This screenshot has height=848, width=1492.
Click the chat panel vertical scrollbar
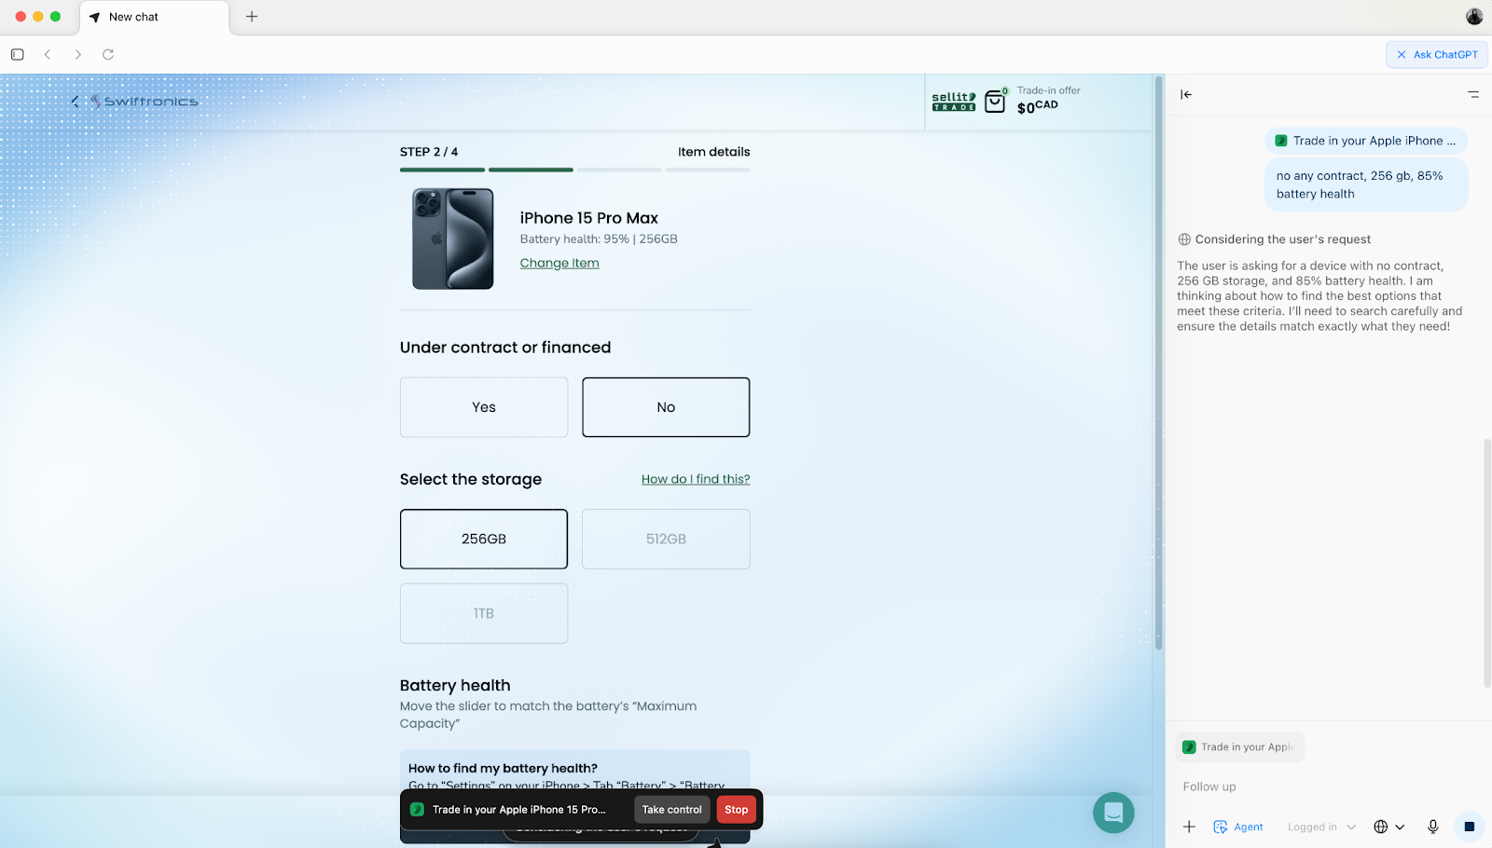click(1487, 562)
